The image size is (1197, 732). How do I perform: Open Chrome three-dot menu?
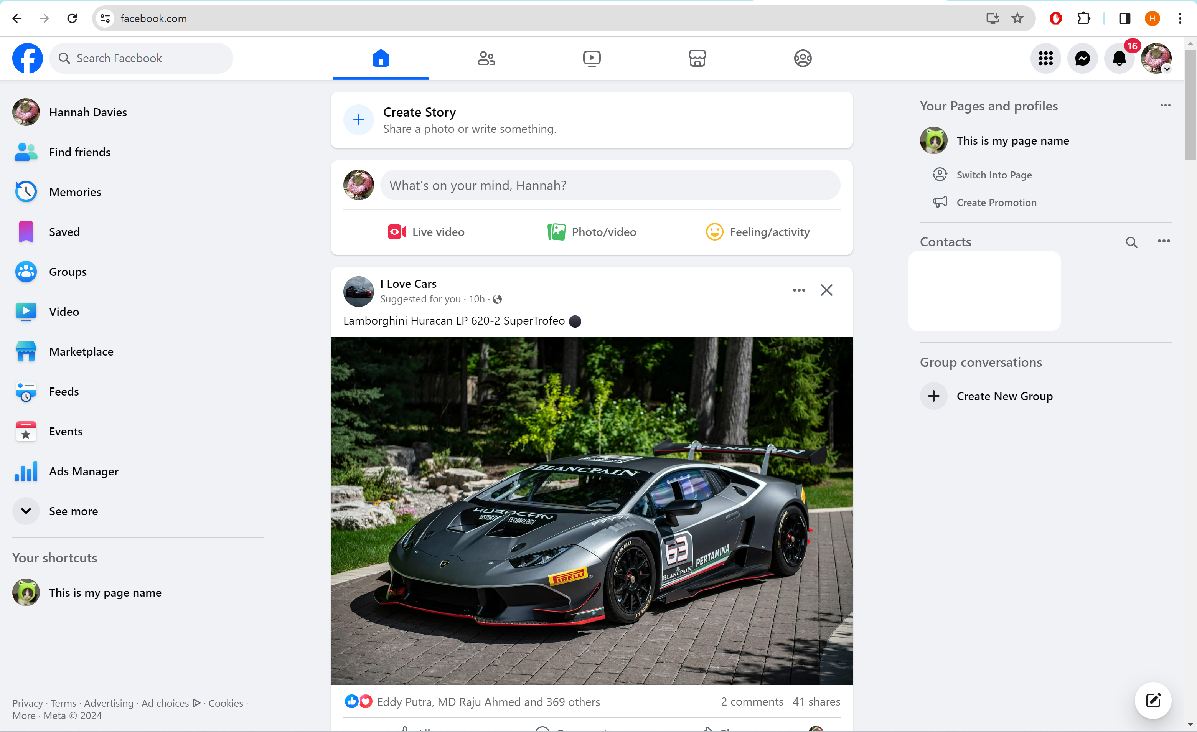pyautogui.click(x=1180, y=18)
